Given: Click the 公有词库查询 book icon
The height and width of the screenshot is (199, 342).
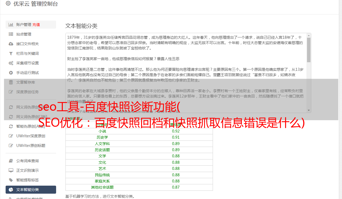Looking at the screenshot, I should point(11,161).
